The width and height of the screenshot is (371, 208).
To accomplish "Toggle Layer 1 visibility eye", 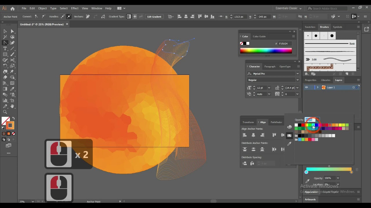I will click(x=306, y=87).
